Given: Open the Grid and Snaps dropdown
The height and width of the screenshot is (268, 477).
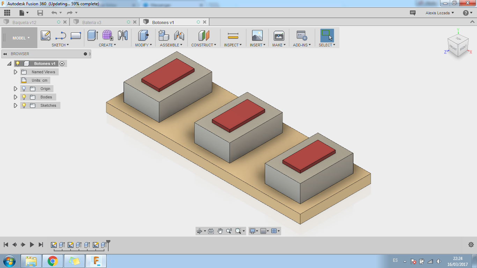Looking at the screenshot, I should [264, 231].
